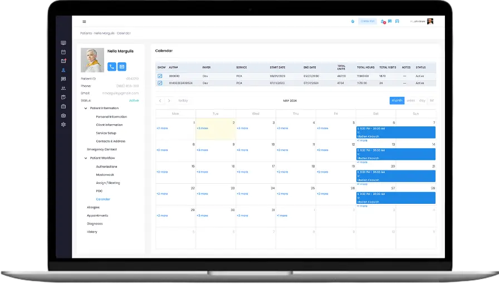Jump to today in the calendar

click(183, 101)
